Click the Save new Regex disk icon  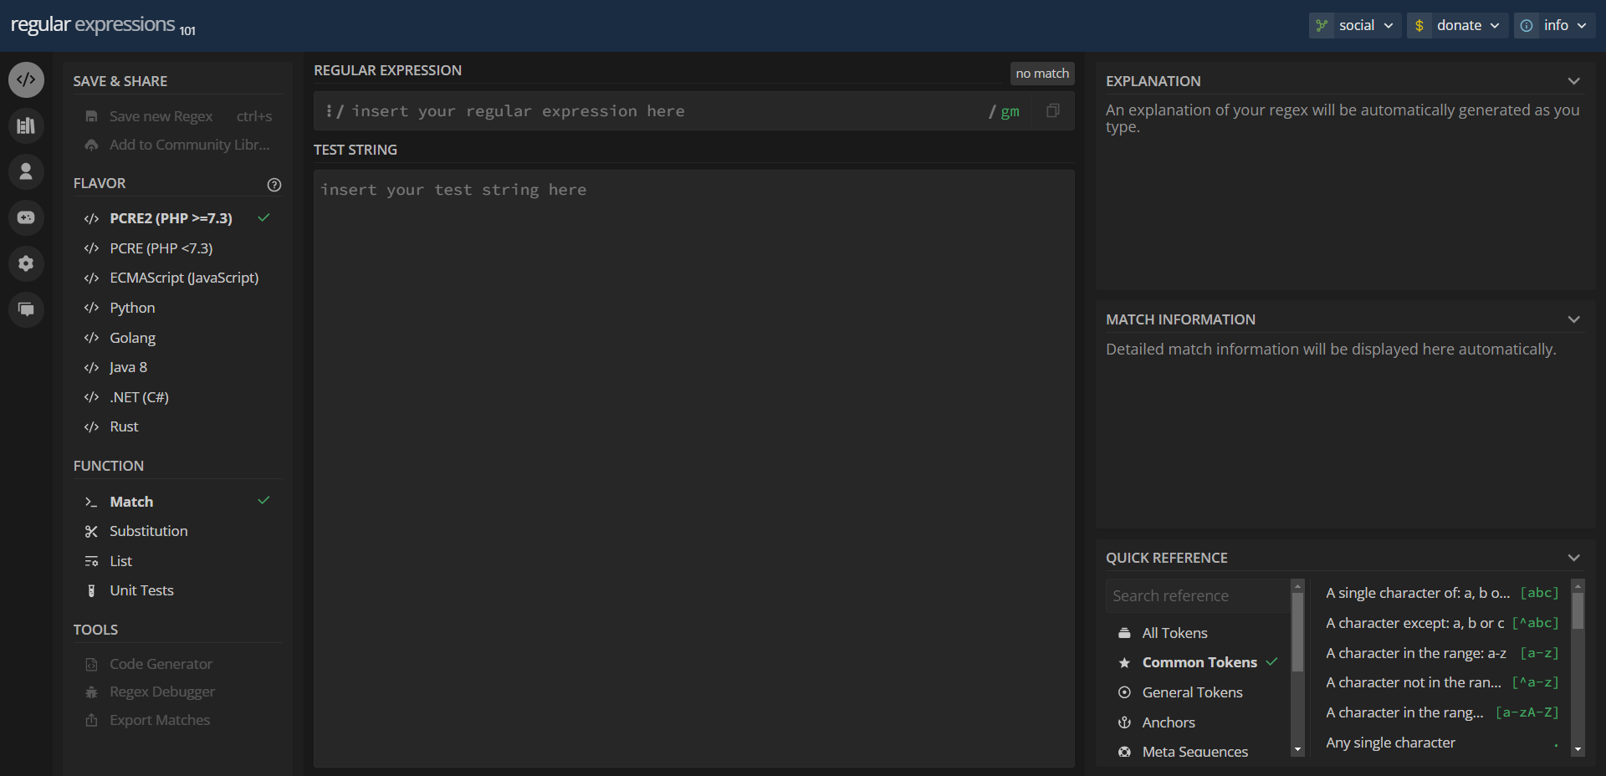coord(92,116)
